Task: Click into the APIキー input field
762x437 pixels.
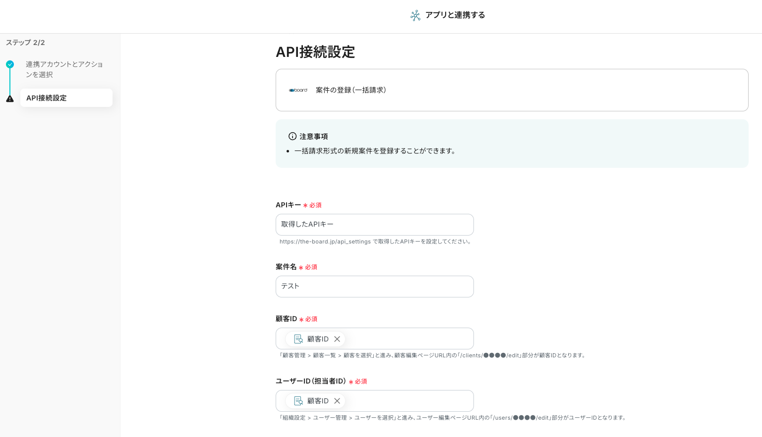Action: [374, 225]
